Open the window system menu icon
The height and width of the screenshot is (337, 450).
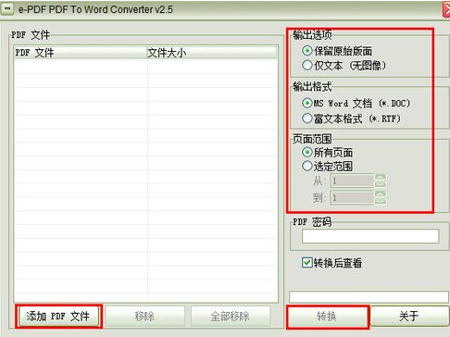7,8
